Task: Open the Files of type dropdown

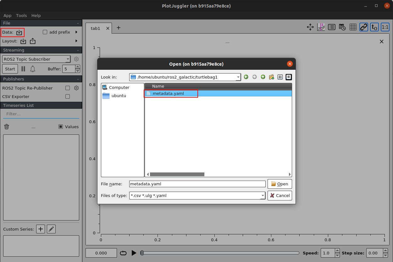Action: tap(262, 195)
